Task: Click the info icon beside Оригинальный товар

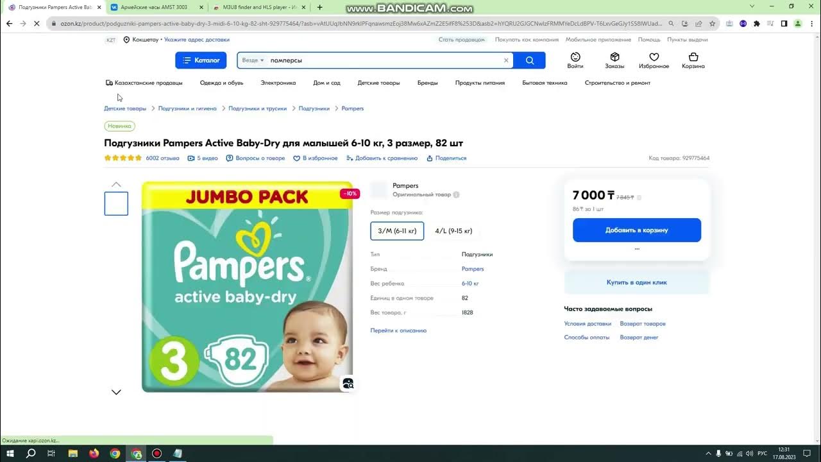Action: (456, 194)
